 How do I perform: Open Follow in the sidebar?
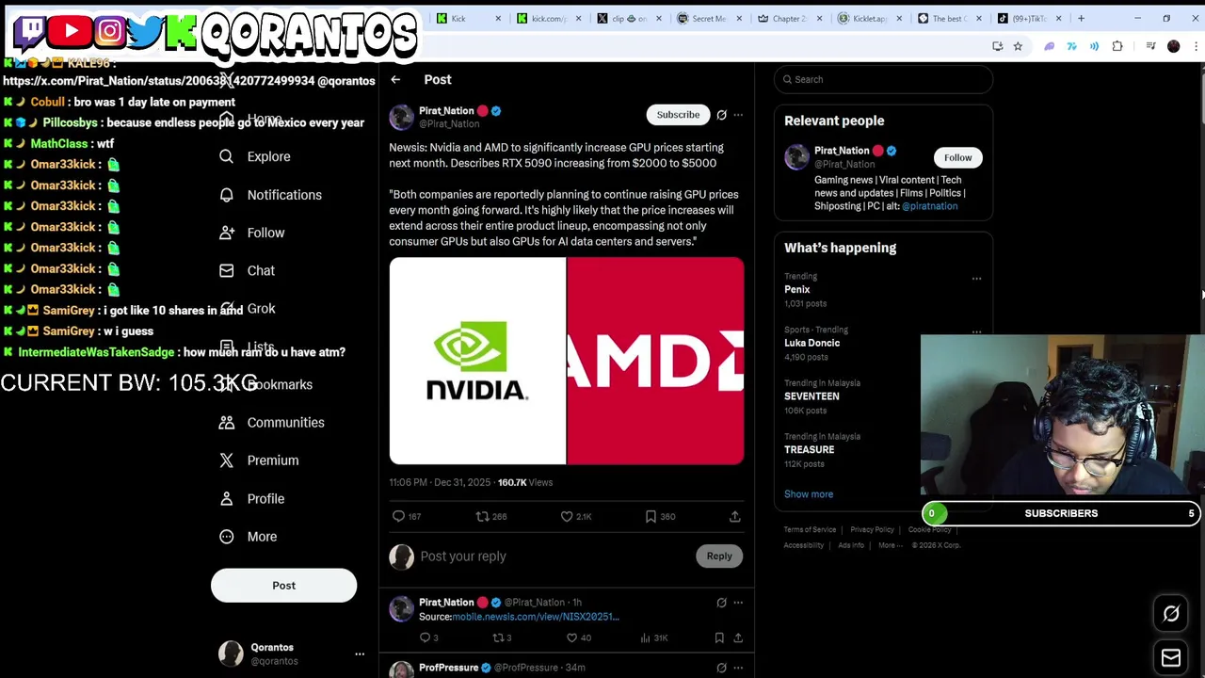click(x=252, y=233)
